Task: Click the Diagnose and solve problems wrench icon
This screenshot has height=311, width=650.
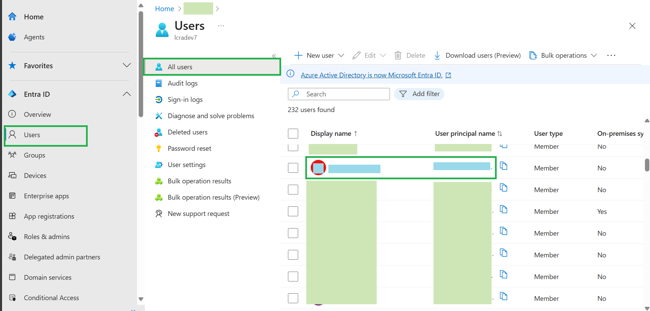Action: click(159, 116)
